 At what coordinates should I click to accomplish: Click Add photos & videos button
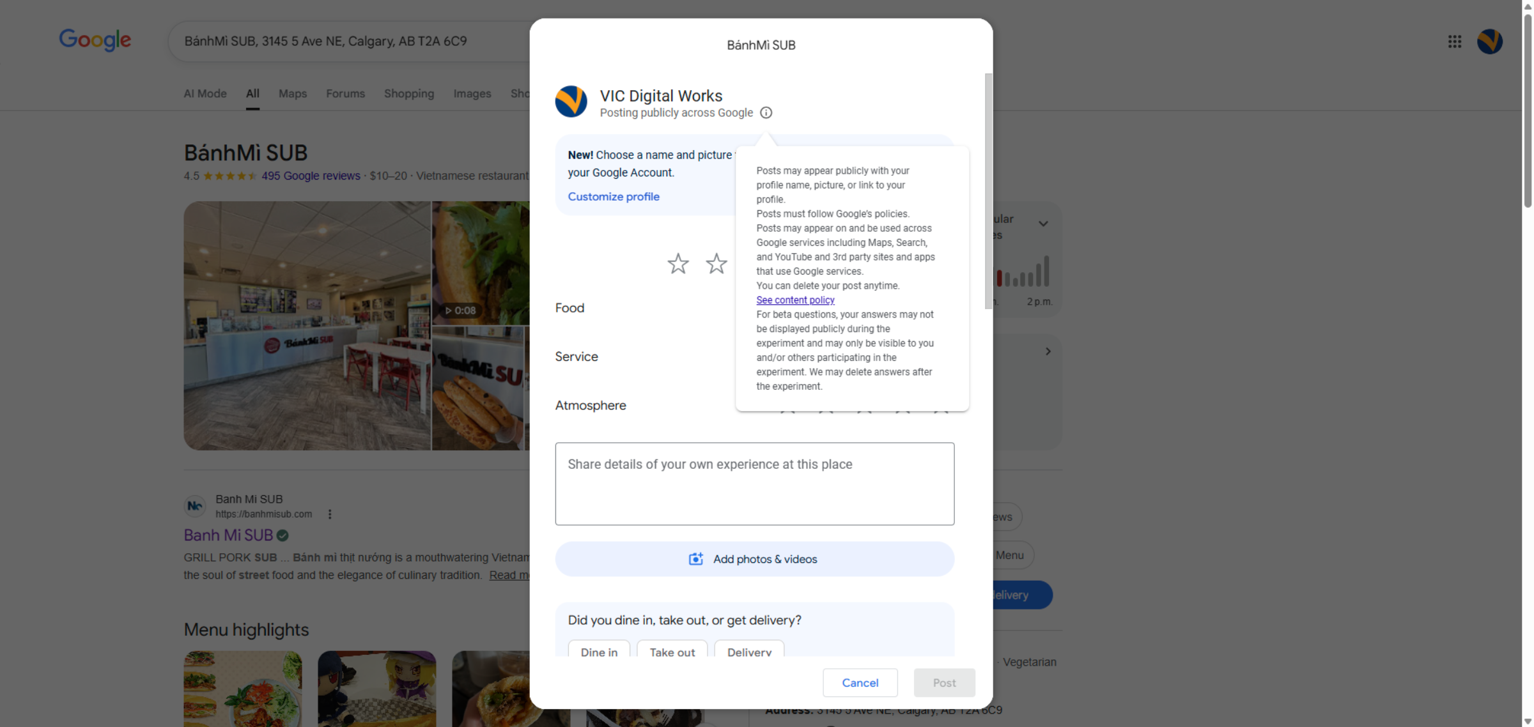point(754,559)
